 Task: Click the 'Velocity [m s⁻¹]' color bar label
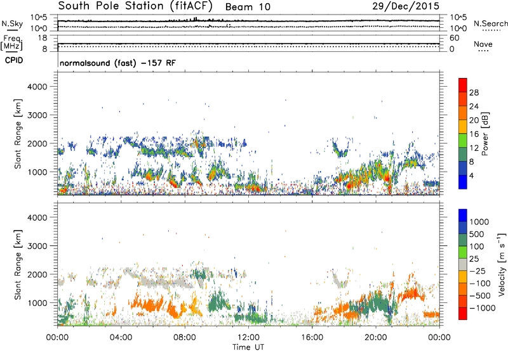click(x=502, y=264)
